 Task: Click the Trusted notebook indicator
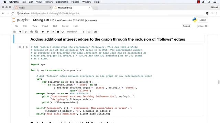(186, 26)
